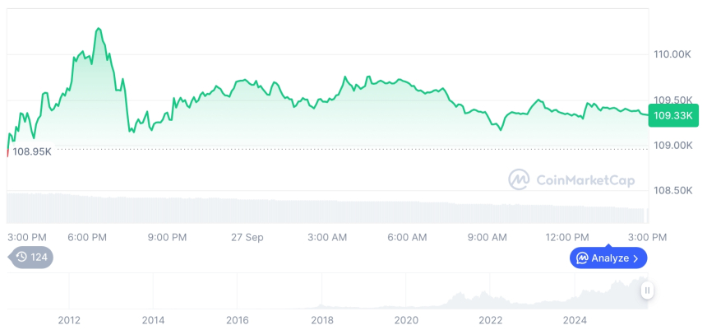The image size is (707, 330).
Task: Click the 2020 year on the overview timeline
Action: tap(406, 319)
